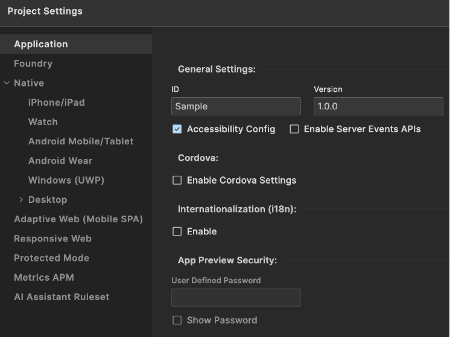Uncheck the Accessibility Config checkbox
450x337 pixels.
(177, 129)
